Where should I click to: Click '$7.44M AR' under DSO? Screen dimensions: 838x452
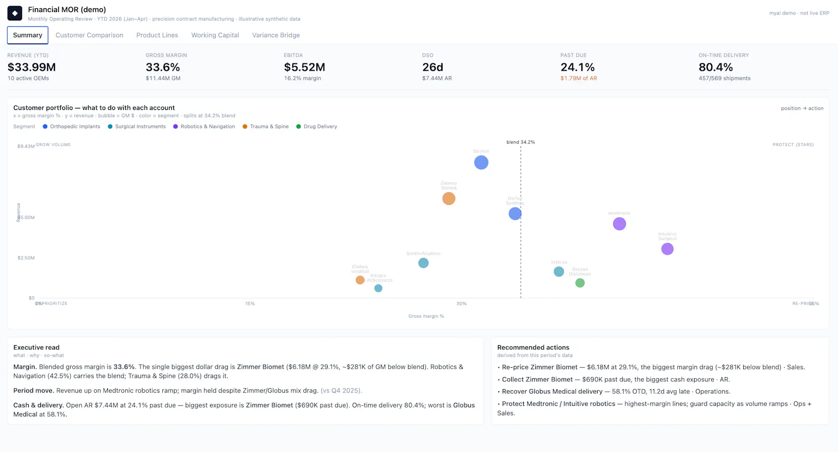point(437,78)
